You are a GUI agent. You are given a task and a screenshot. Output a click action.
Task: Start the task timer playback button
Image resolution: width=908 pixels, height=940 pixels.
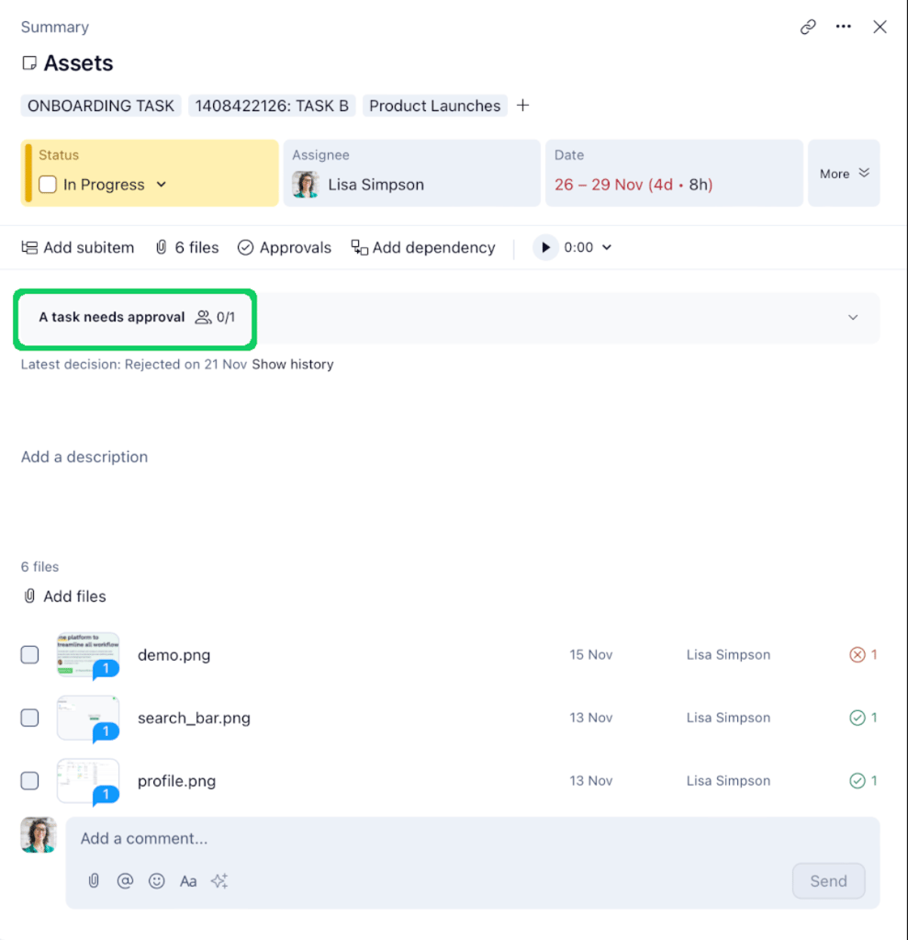545,247
